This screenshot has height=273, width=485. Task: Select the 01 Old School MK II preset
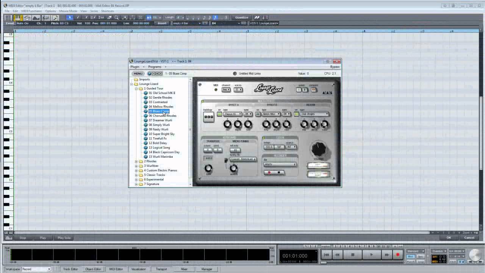[x=162, y=93]
